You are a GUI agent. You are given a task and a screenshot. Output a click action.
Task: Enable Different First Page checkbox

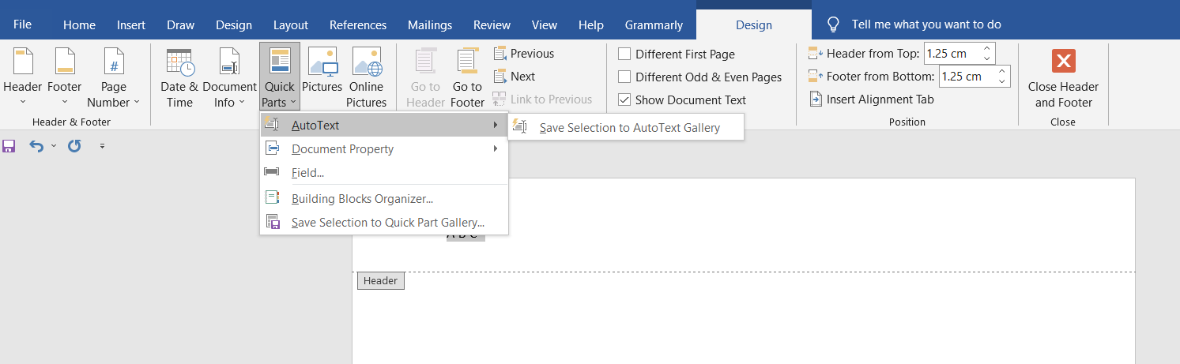point(624,54)
